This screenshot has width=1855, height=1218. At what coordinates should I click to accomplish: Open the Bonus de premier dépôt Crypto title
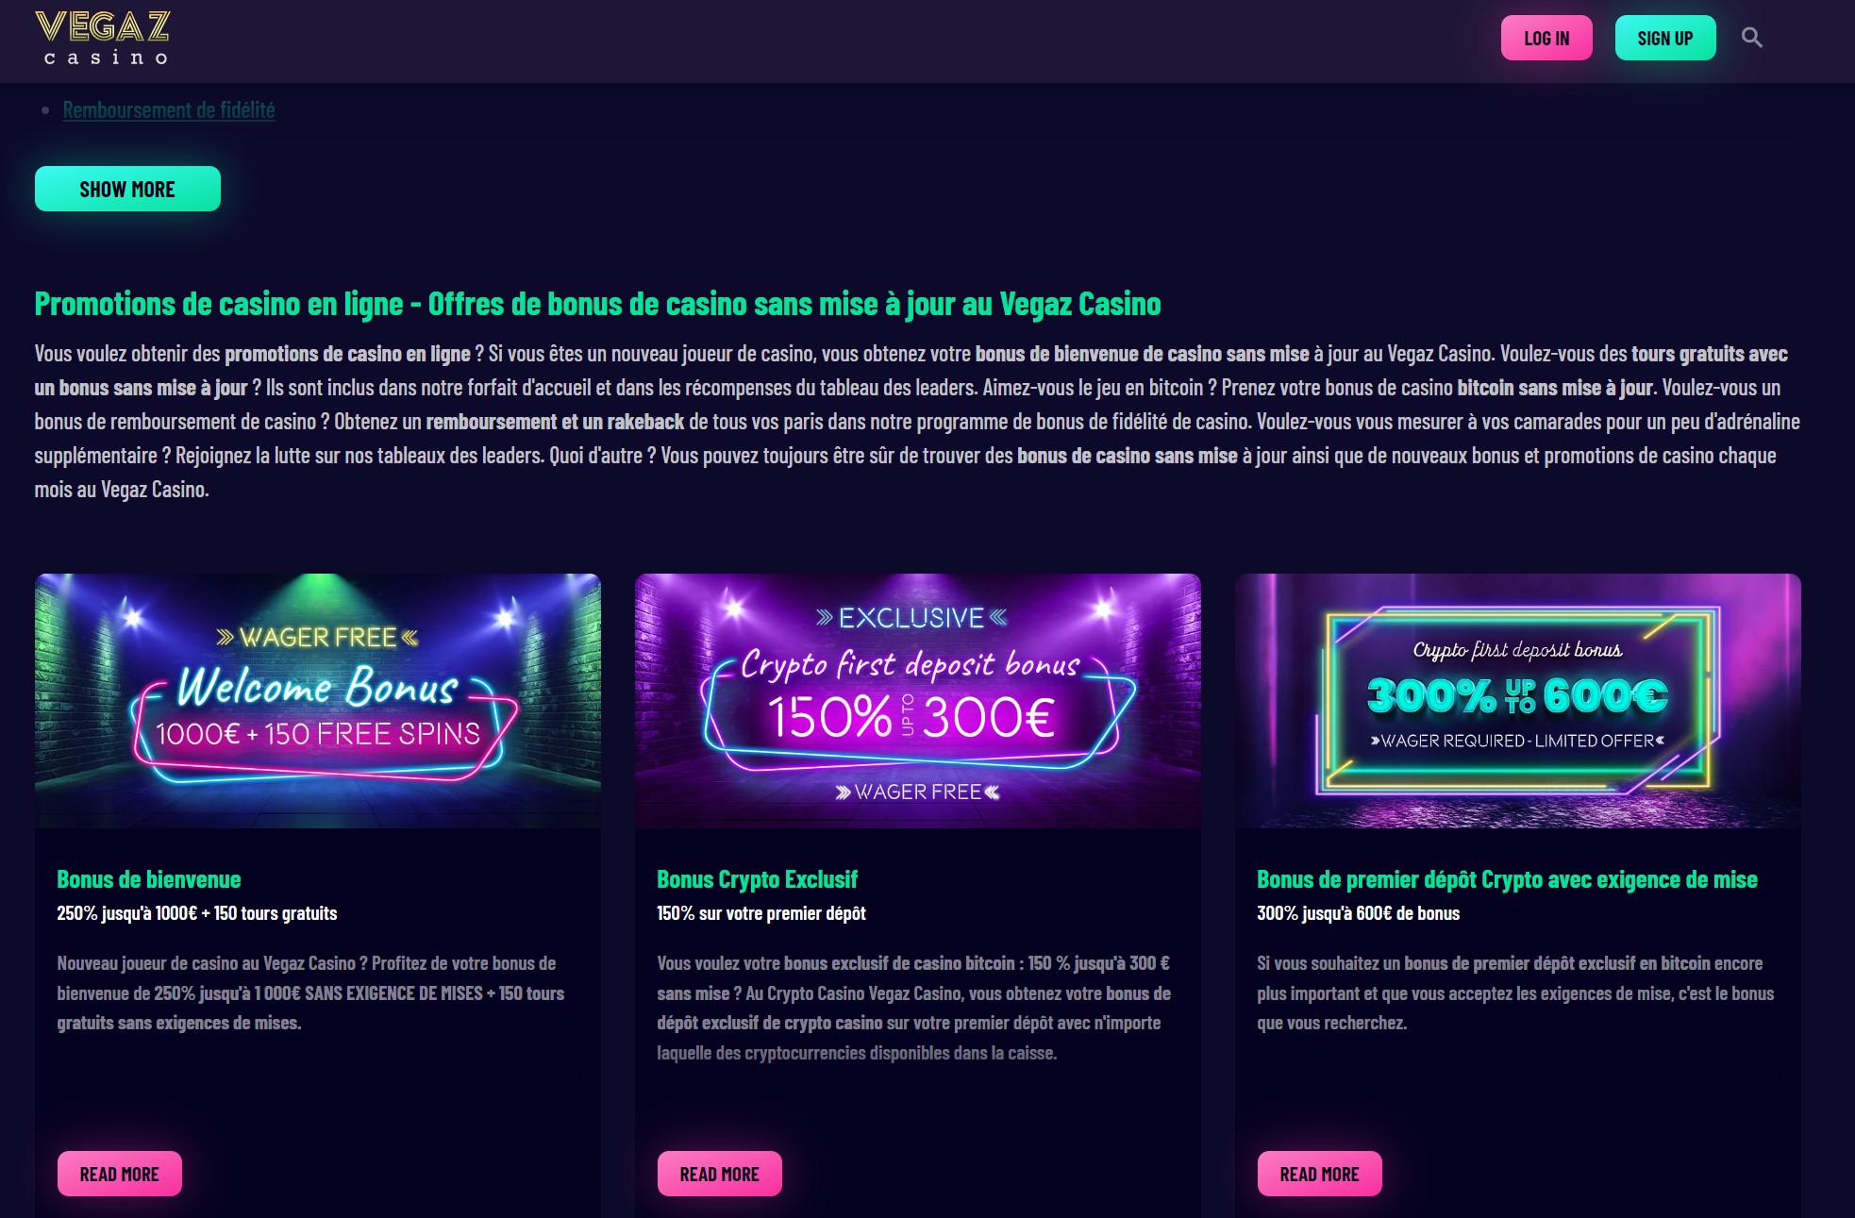(x=1507, y=879)
